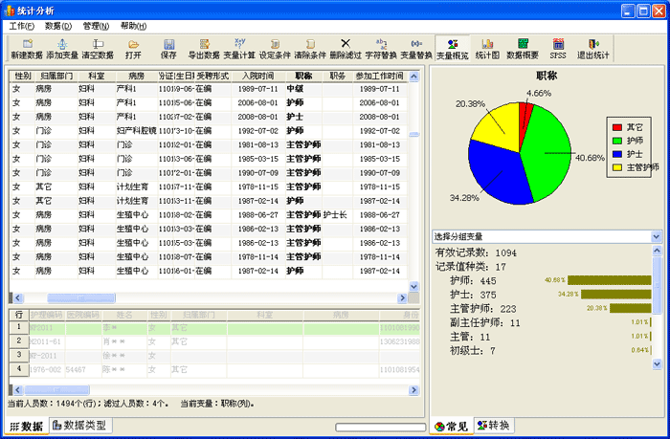670x439 pixels.
Task: Open the 变量替换 tool
Action: [416, 49]
